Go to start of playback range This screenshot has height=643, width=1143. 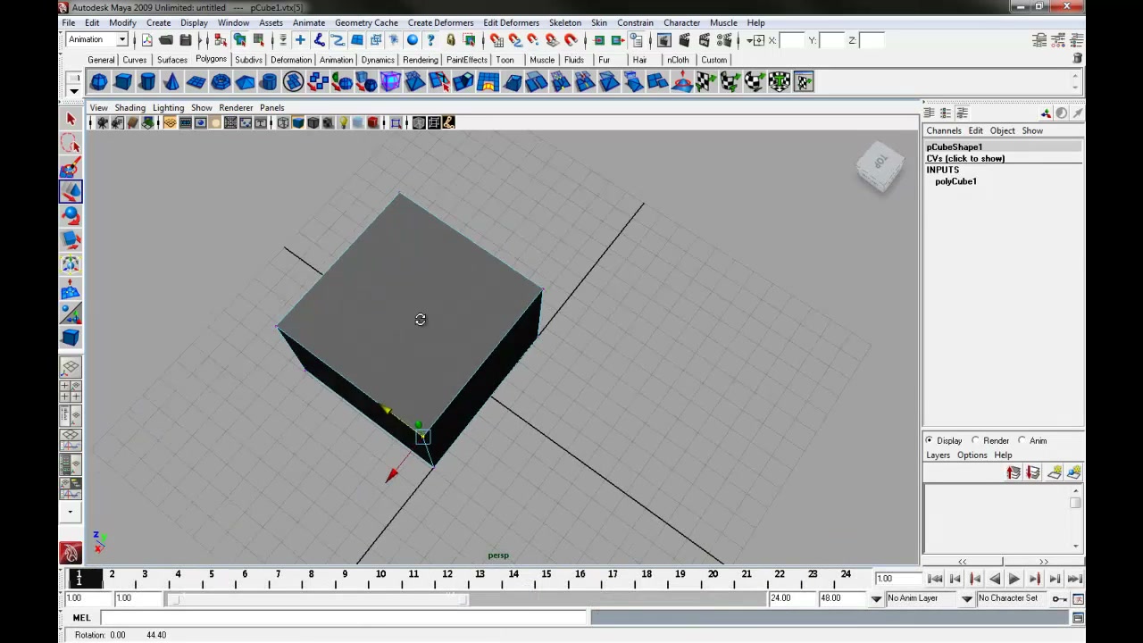pos(935,579)
